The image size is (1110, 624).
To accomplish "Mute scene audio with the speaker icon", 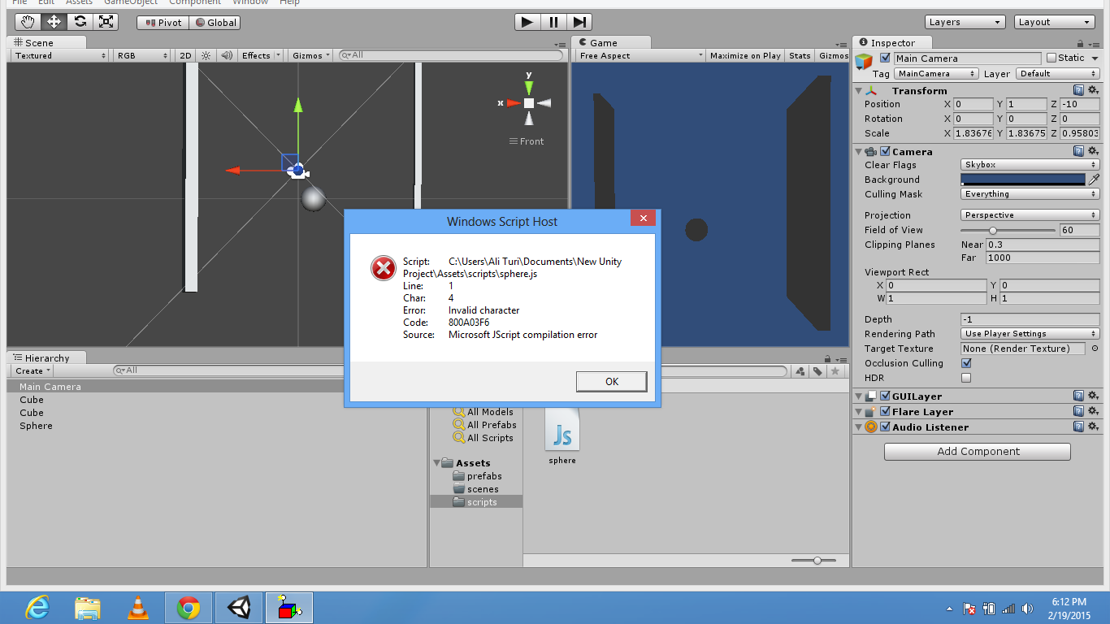I will tap(226, 55).
